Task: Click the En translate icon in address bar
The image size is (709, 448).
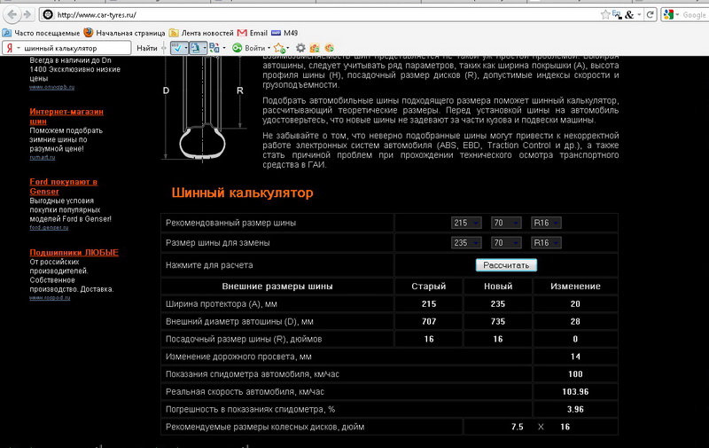Action: point(617,14)
